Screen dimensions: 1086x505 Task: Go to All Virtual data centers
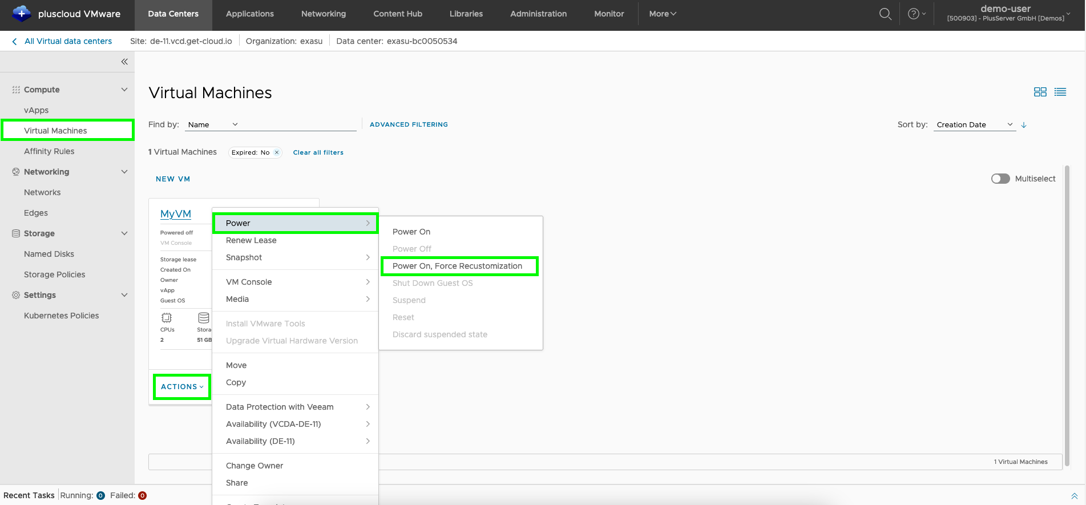[x=68, y=41]
